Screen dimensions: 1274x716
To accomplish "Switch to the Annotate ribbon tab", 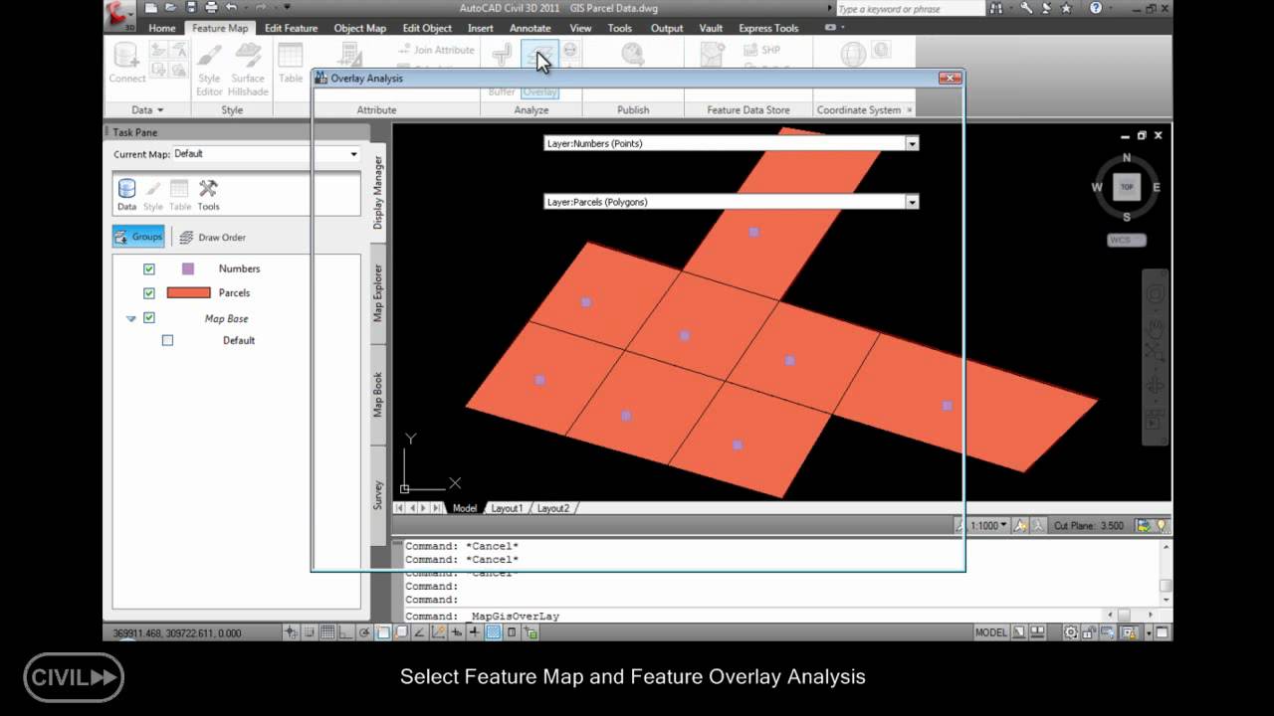I will (x=531, y=28).
